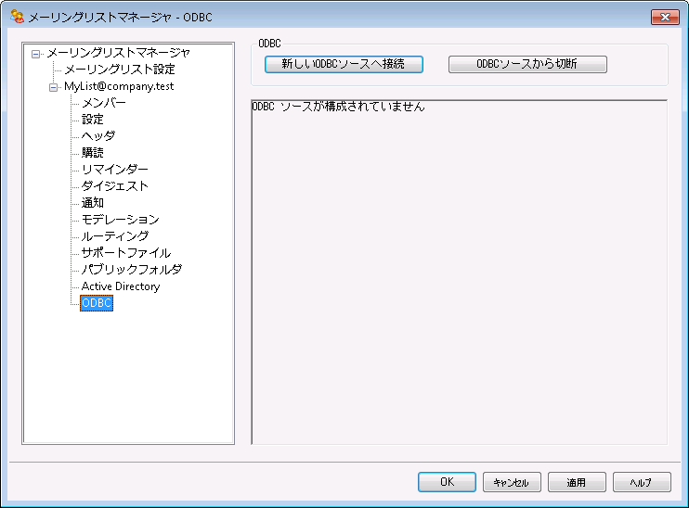Open the 購読 page in the tree
689x508 pixels.
click(x=92, y=153)
